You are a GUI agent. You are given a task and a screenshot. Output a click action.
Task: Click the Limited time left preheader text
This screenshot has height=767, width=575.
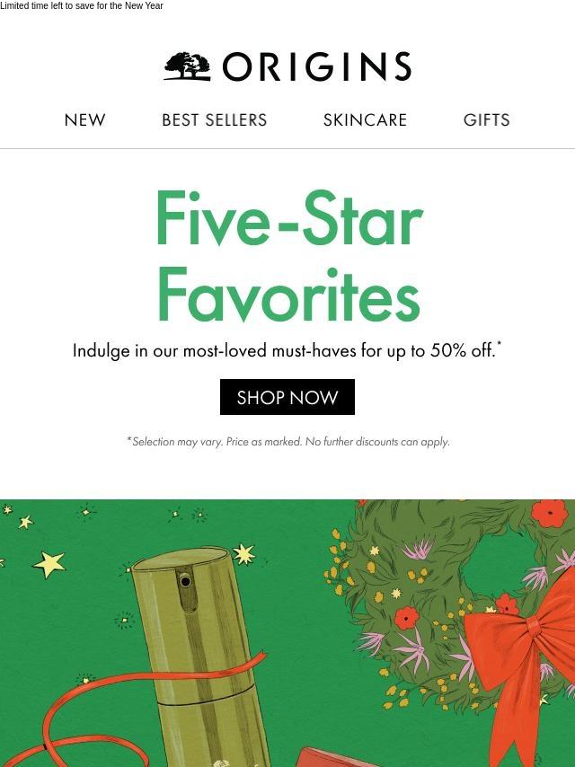pyautogui.click(x=82, y=6)
